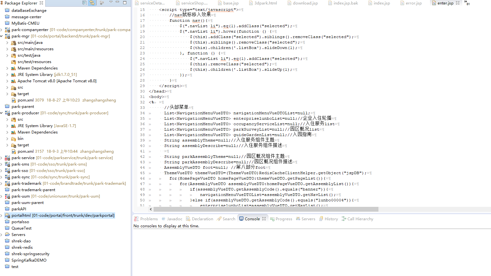Expand the src/main/resources folder
The height and width of the screenshot is (276, 491).
coord(7,49)
